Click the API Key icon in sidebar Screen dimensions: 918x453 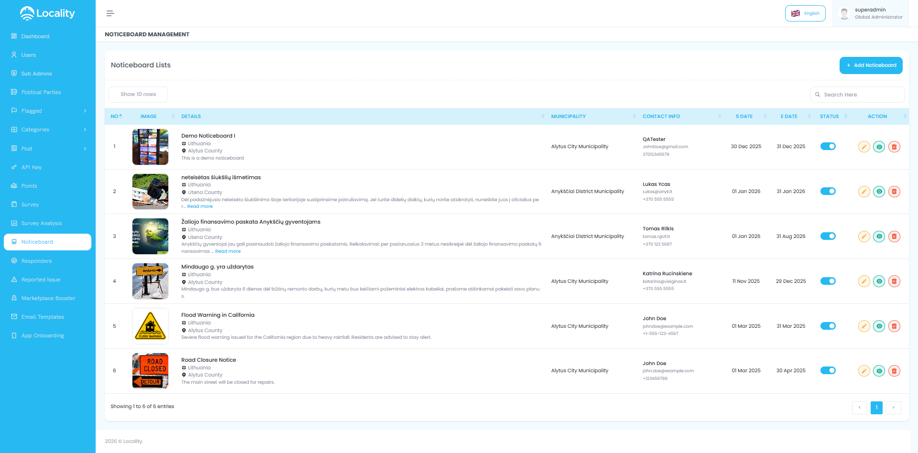[14, 167]
